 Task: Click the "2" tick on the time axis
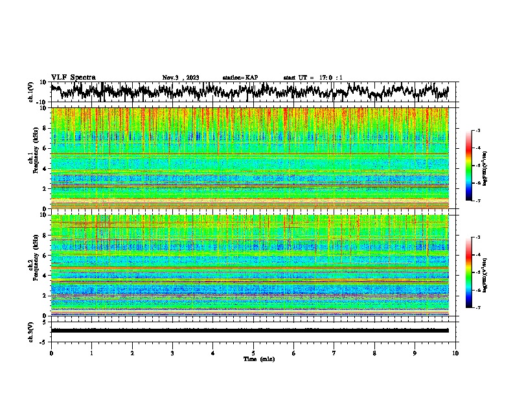pos(132,353)
